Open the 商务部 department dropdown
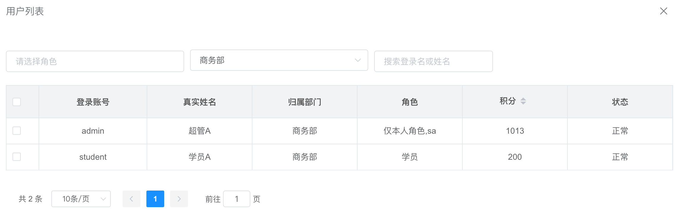Viewport: 683px width, 211px height. (x=279, y=60)
